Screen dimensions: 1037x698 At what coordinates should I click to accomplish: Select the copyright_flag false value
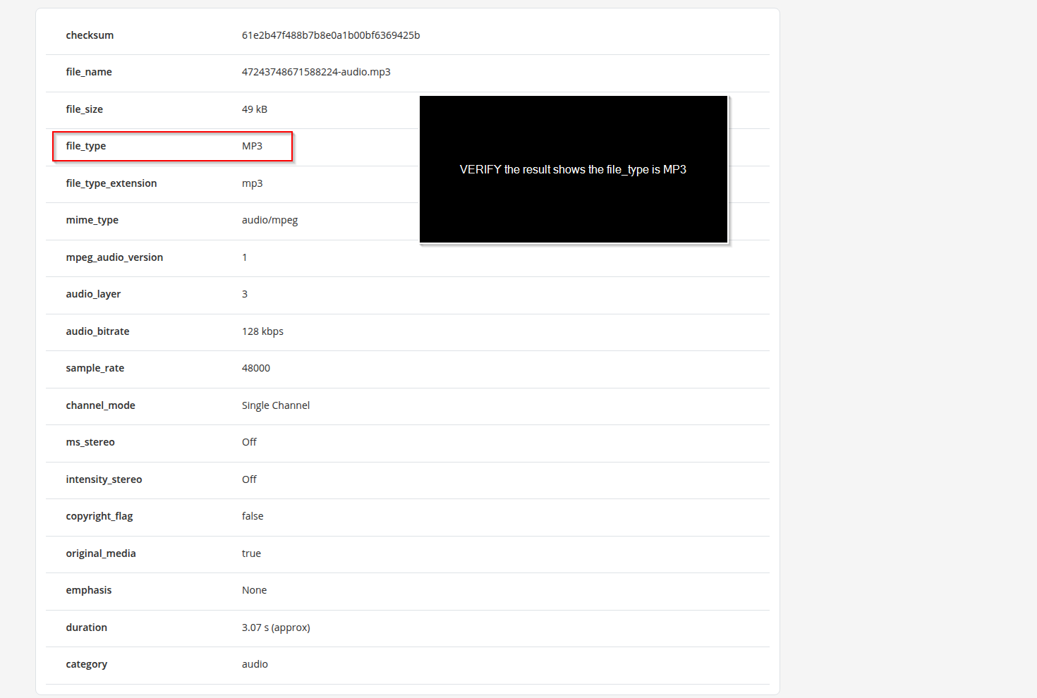[253, 516]
